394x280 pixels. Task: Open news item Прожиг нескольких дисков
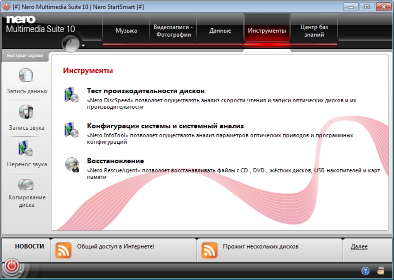tap(260, 246)
